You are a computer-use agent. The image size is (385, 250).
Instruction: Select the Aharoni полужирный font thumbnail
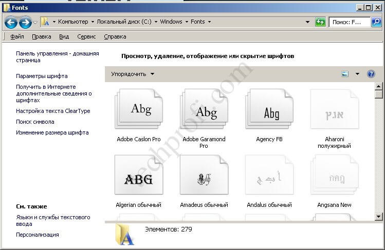(x=334, y=109)
